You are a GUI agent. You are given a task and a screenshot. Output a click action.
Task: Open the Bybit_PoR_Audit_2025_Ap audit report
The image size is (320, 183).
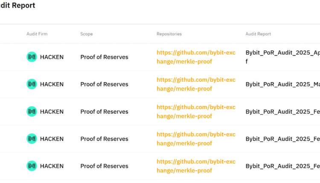[x=282, y=53]
